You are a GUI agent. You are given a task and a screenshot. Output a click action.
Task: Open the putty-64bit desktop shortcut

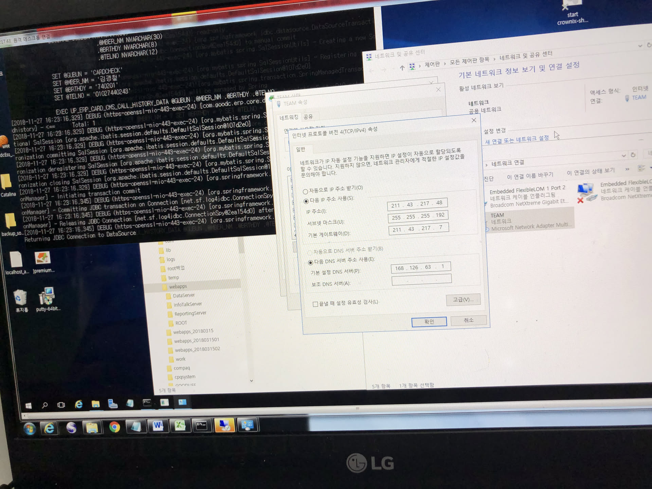tap(47, 296)
